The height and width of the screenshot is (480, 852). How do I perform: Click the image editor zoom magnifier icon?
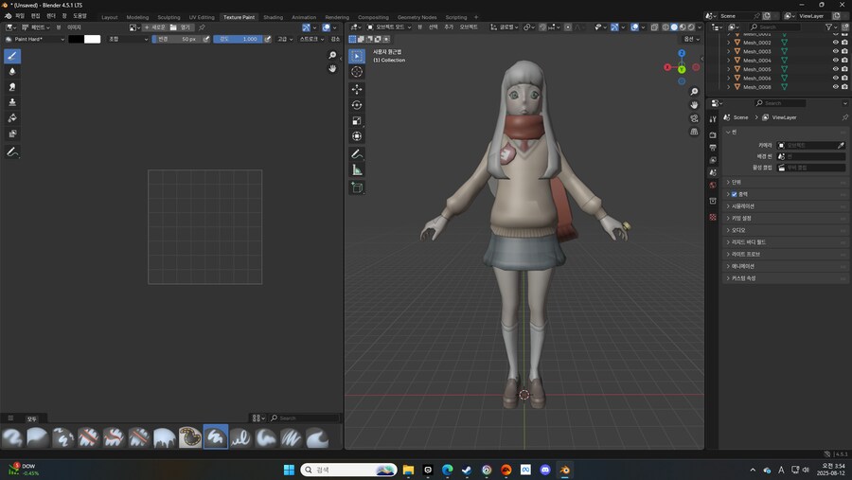pos(332,56)
